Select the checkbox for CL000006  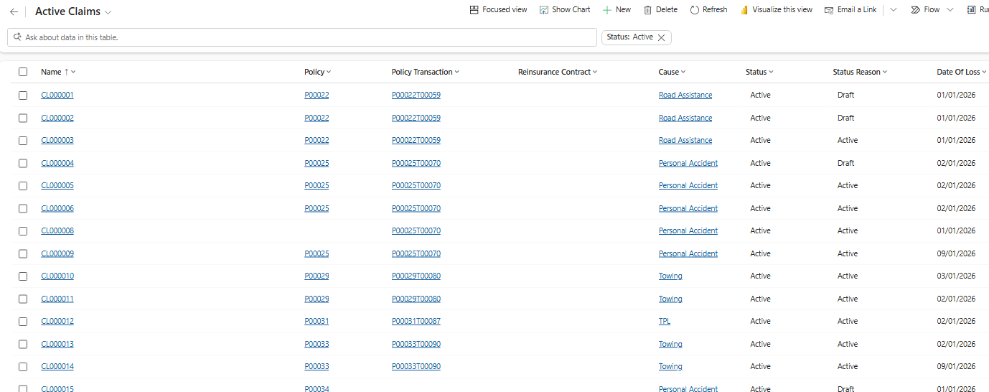coord(23,208)
